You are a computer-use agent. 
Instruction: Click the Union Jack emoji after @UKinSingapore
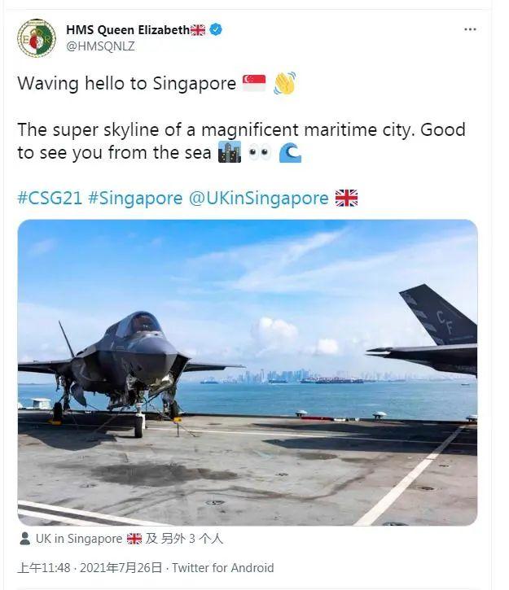[x=346, y=198]
